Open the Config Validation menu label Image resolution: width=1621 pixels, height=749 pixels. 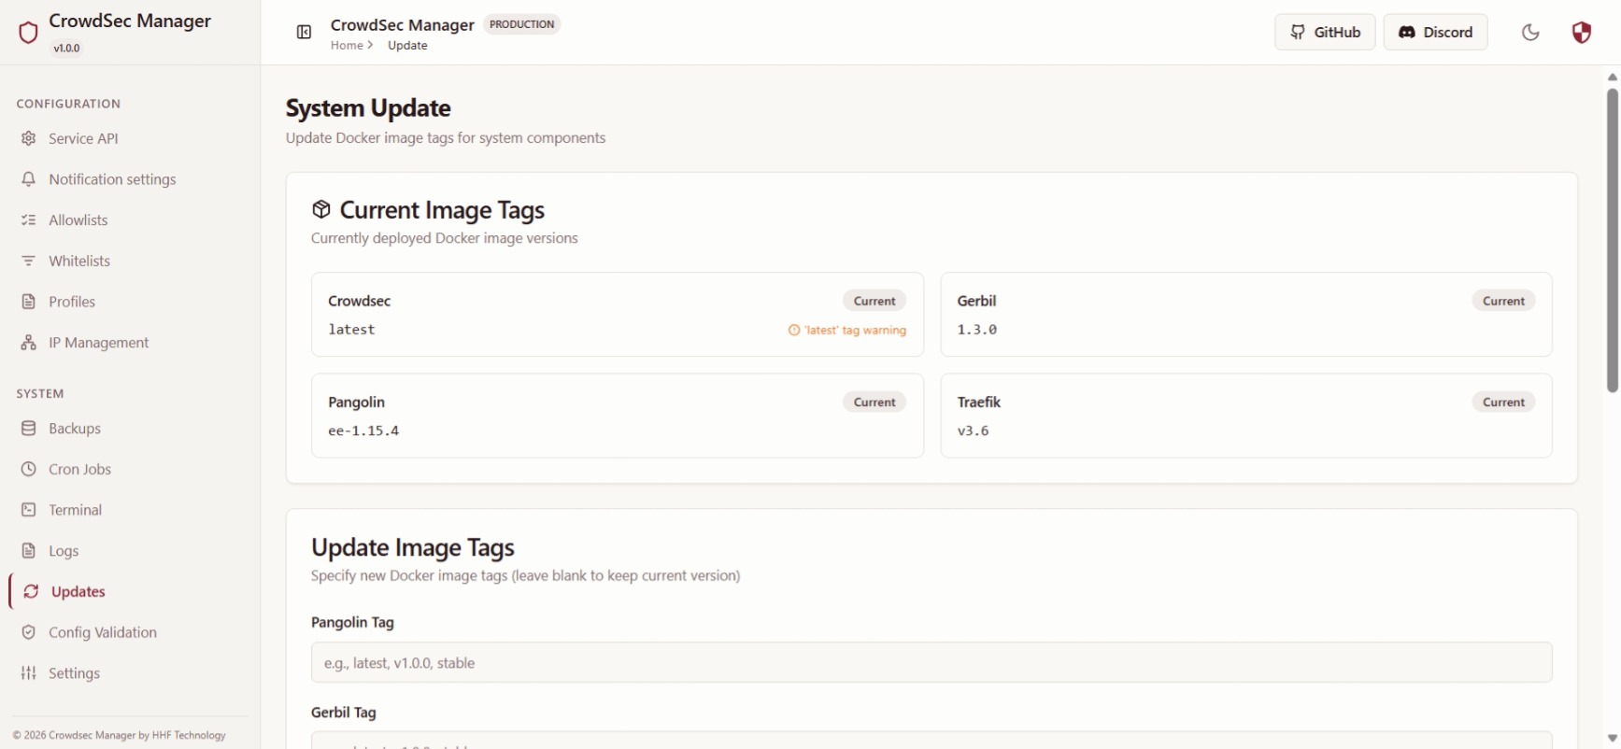pos(103,632)
